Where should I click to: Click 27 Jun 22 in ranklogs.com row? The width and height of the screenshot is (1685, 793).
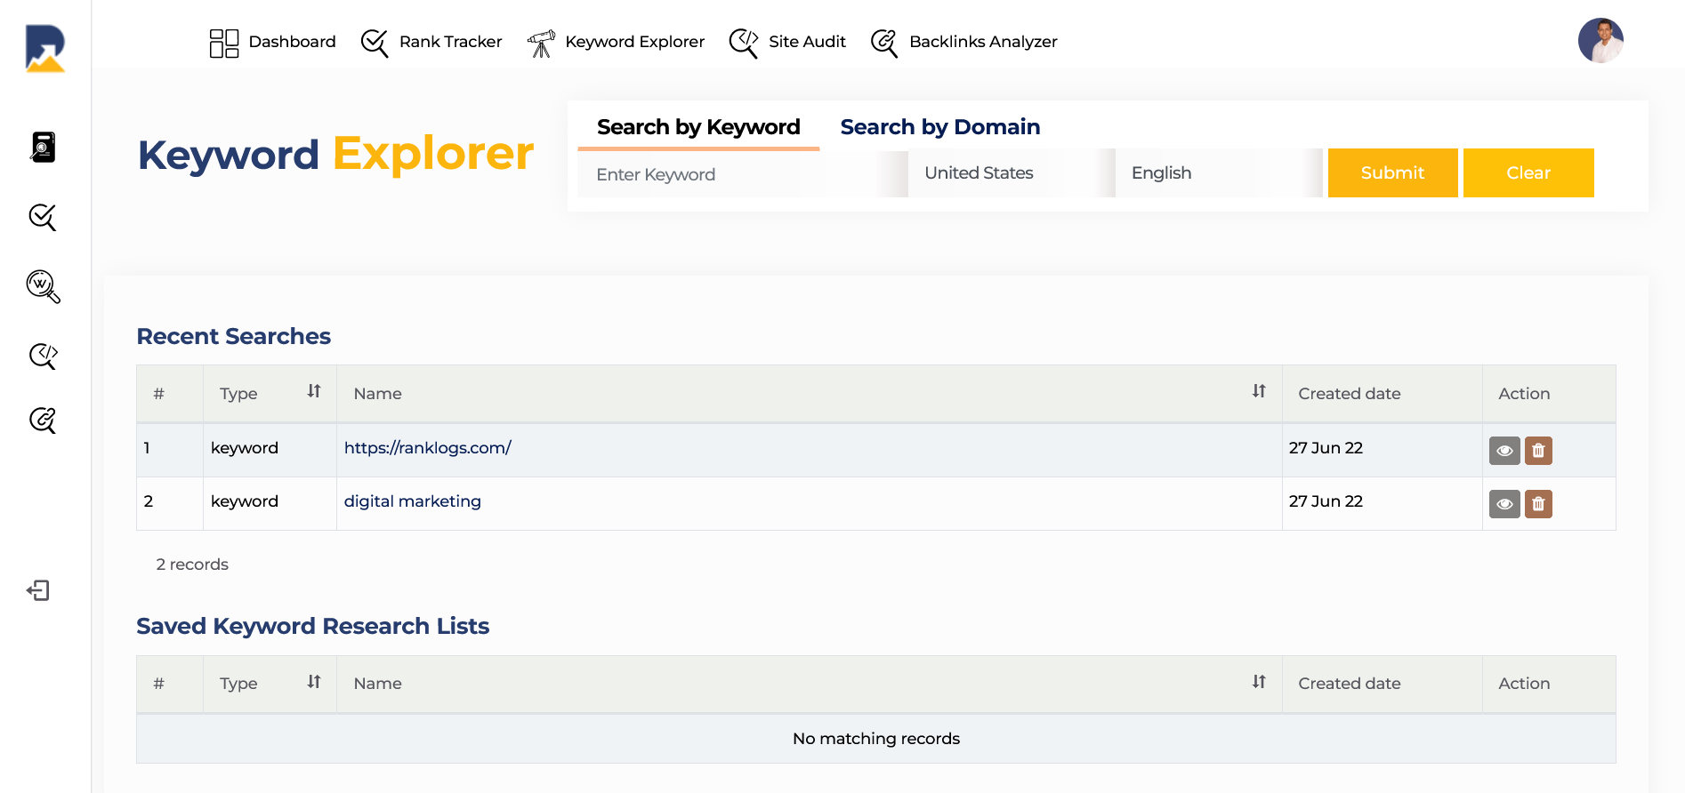coord(1326,448)
